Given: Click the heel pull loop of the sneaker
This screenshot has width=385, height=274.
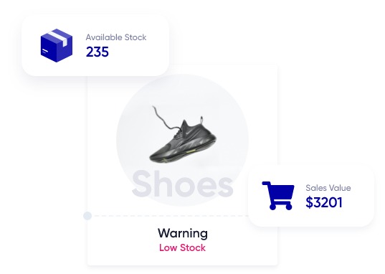Looking at the screenshot, I should (202, 121).
